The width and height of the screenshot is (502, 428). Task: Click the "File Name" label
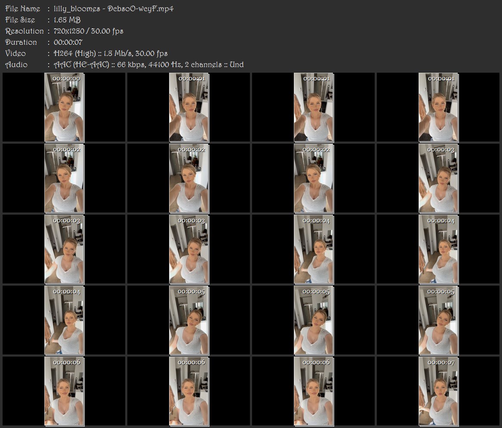coord(23,9)
